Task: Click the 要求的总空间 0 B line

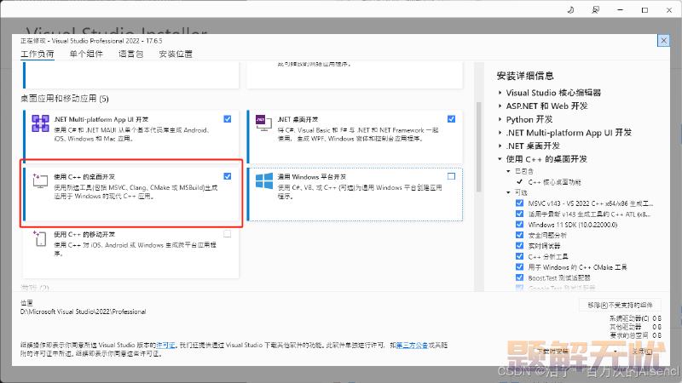Action: tap(635, 335)
